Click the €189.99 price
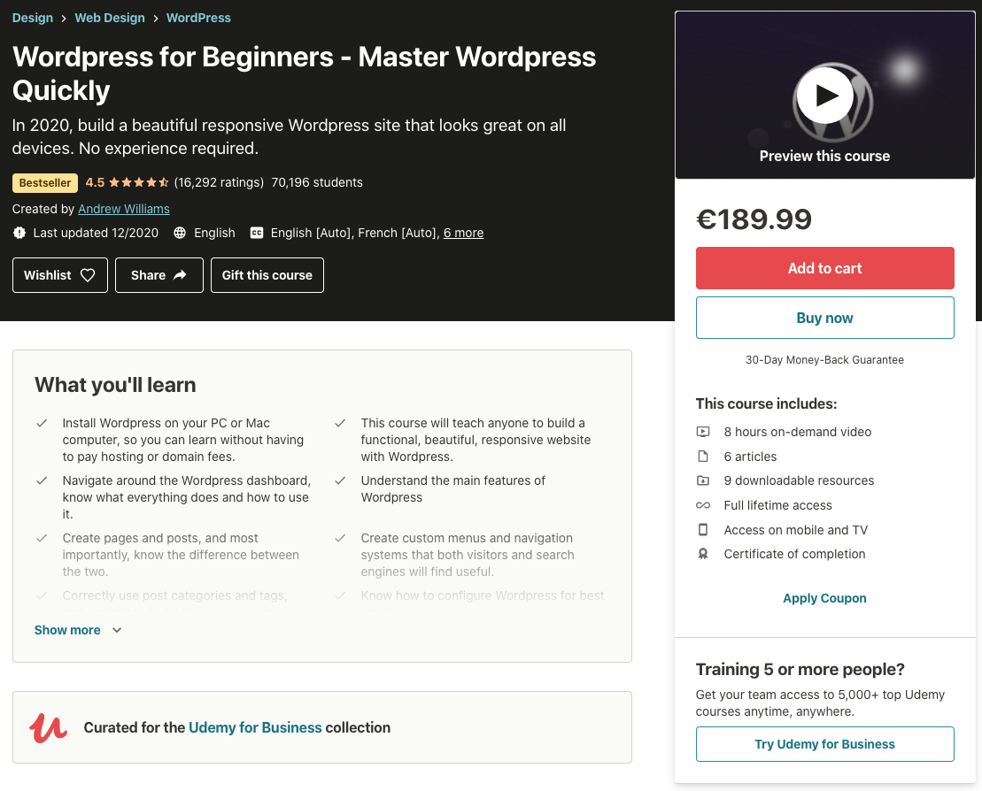This screenshot has width=982, height=791. coord(754,219)
